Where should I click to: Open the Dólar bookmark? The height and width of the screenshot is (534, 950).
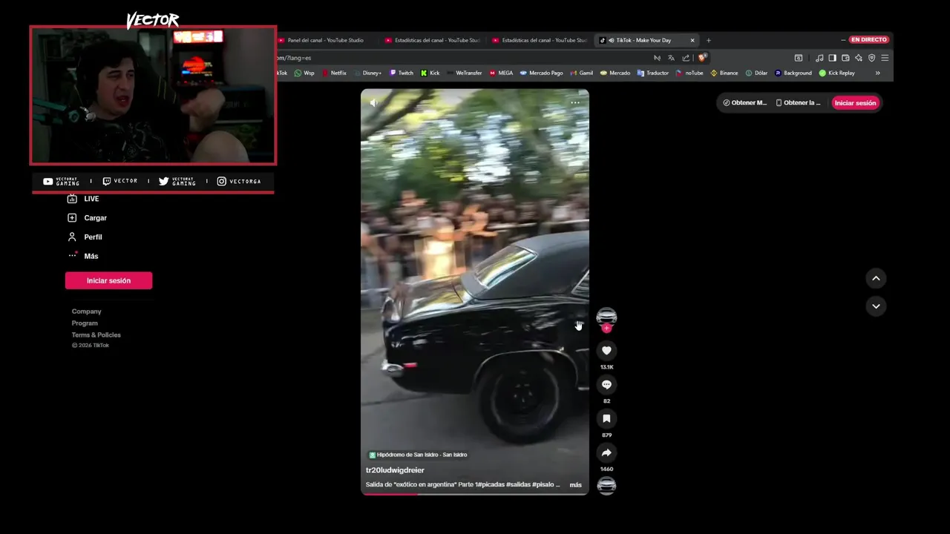(756, 73)
